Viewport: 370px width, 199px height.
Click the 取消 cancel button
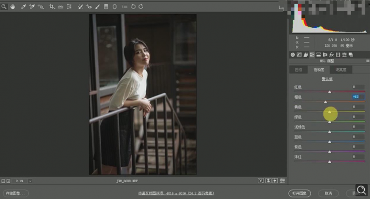(x=328, y=193)
